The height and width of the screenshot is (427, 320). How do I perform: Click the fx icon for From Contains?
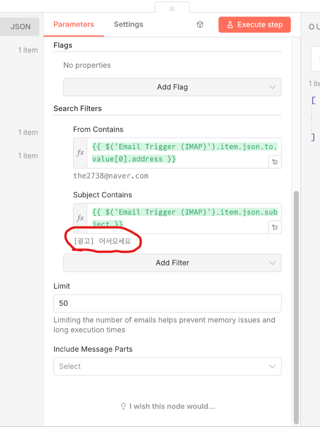80,152
